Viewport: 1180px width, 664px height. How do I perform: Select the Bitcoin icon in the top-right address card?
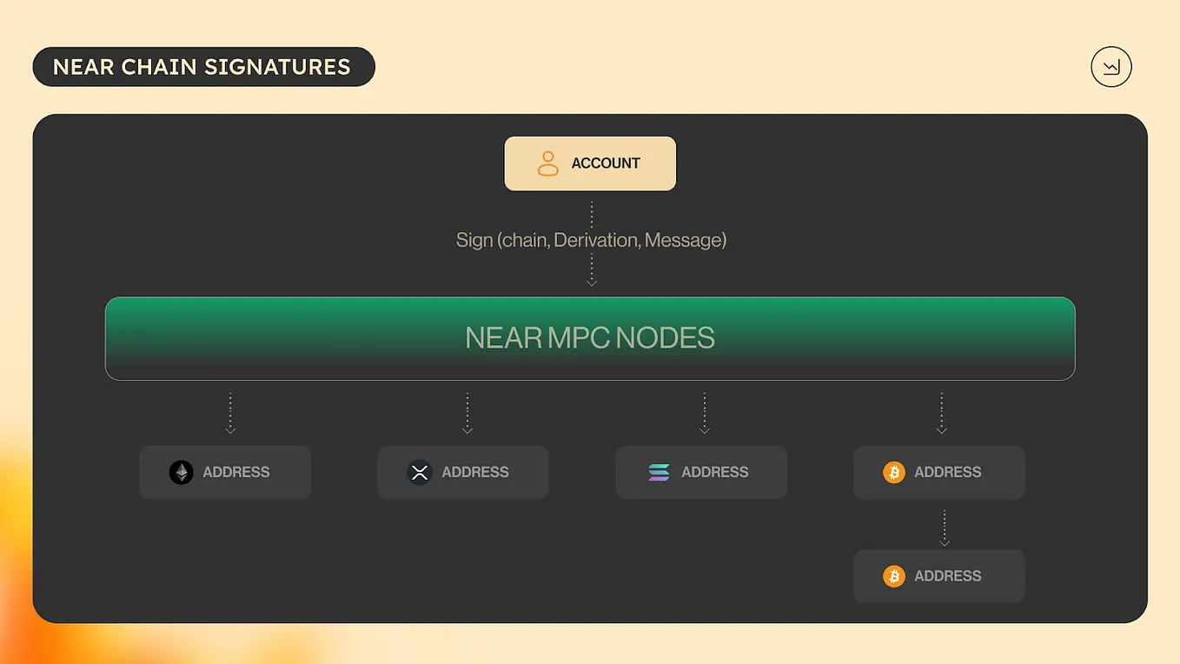[x=892, y=472]
